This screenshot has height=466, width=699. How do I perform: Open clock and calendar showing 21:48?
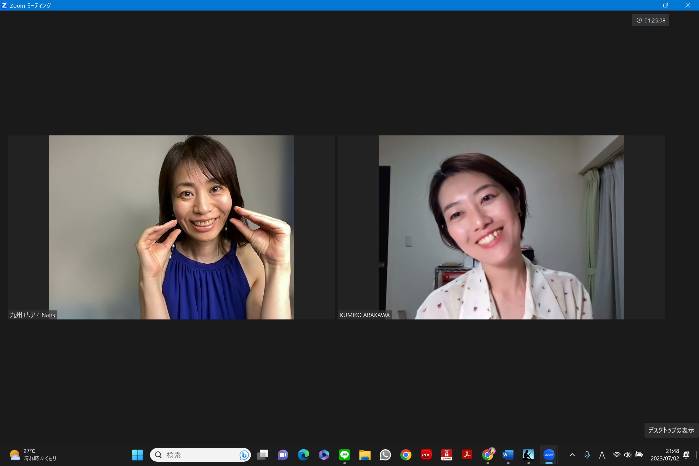665,455
